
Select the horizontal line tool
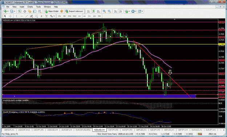coord(21,16)
